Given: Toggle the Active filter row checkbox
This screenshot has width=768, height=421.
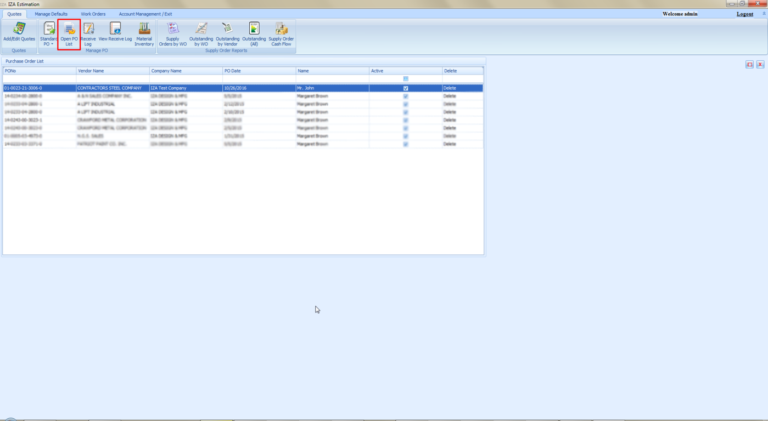Looking at the screenshot, I should pos(406,79).
